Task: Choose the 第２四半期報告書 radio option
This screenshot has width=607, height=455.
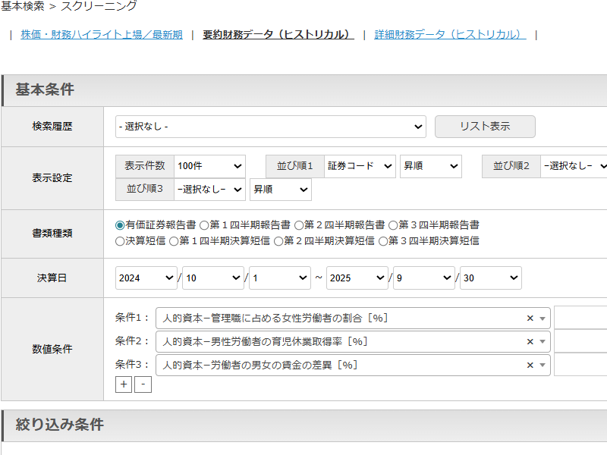Action: pyautogui.click(x=299, y=225)
